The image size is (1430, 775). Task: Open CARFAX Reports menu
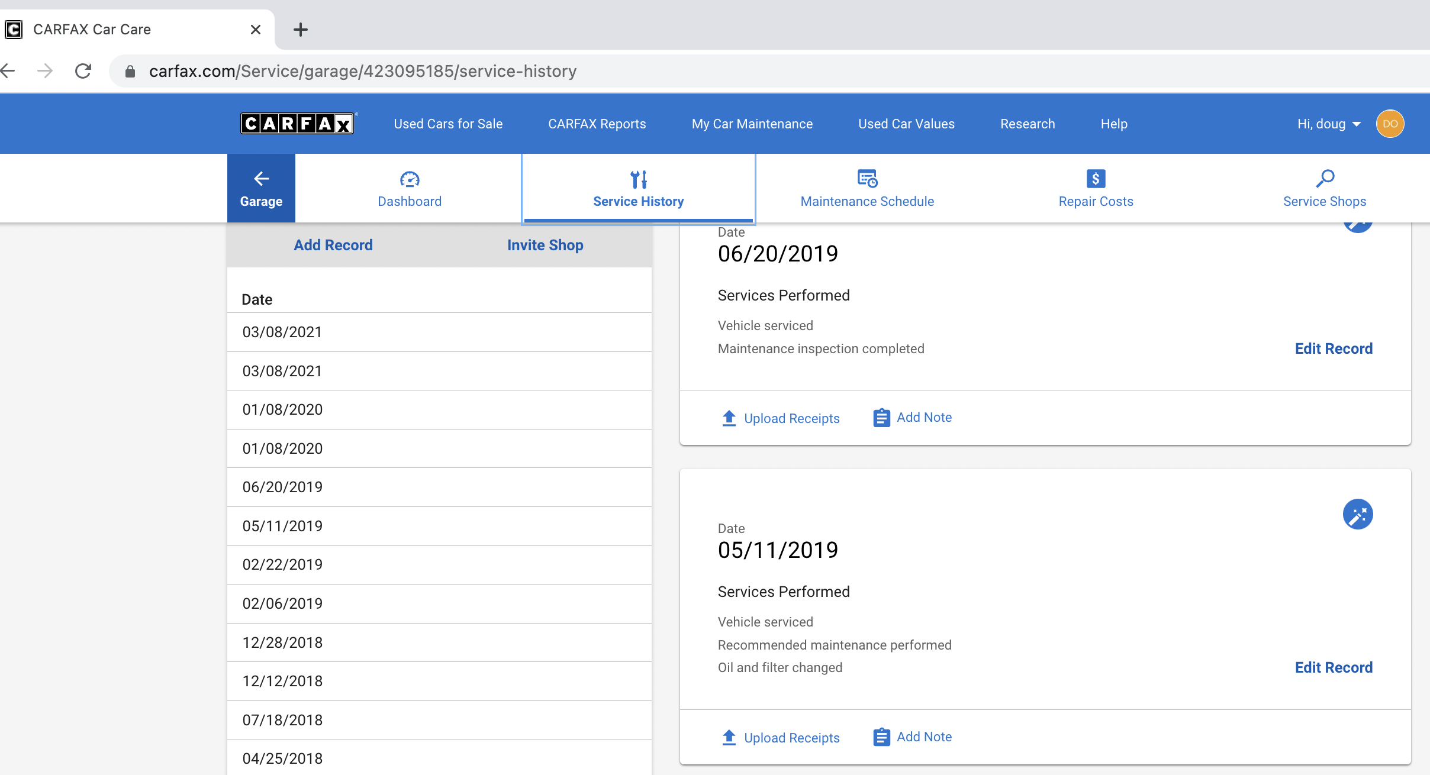click(x=597, y=124)
